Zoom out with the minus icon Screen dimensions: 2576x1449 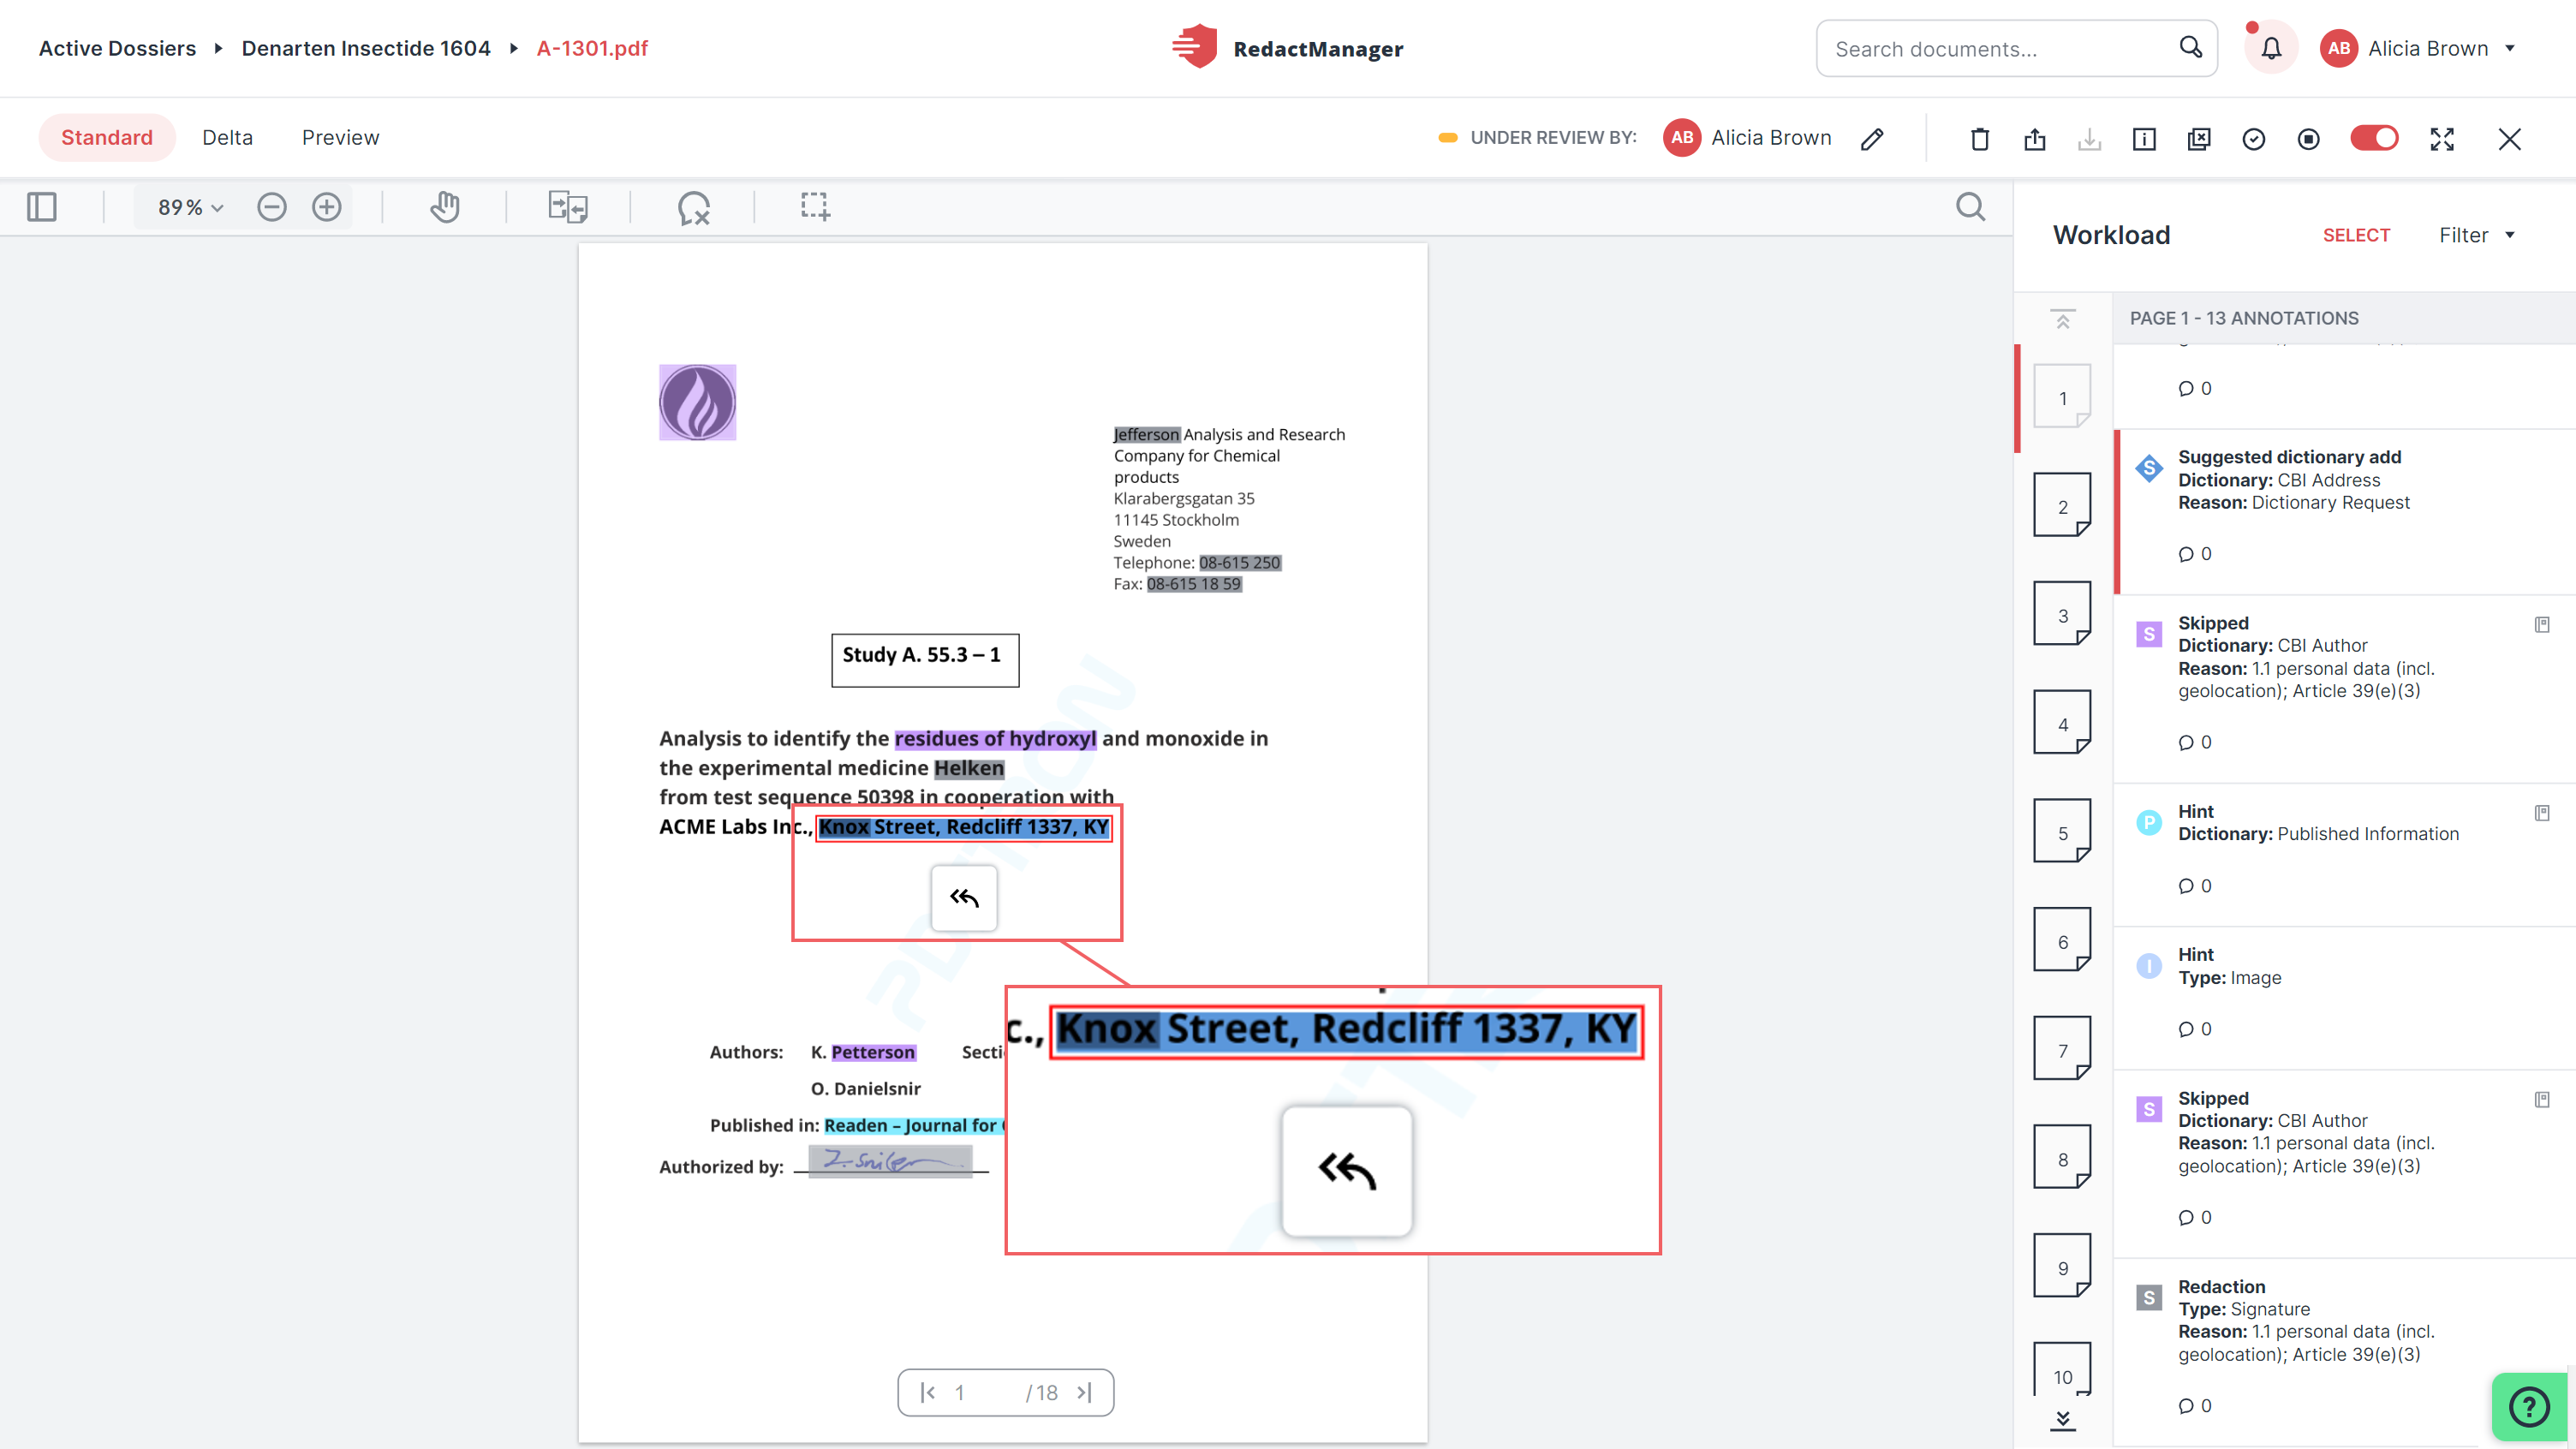[271, 207]
